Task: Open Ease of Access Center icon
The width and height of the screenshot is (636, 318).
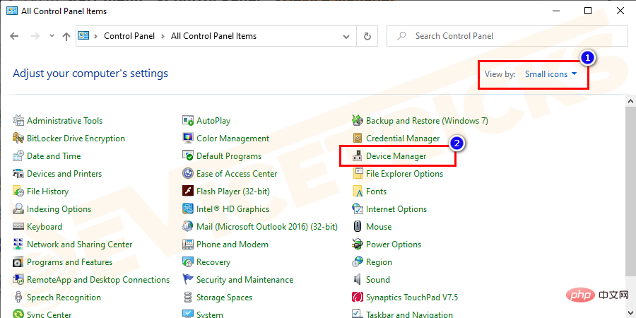Action: click(x=188, y=174)
